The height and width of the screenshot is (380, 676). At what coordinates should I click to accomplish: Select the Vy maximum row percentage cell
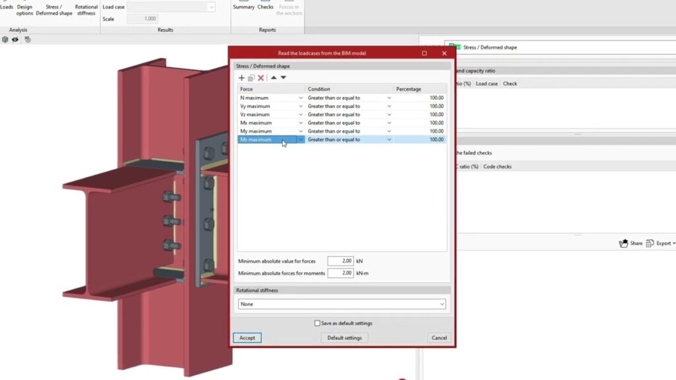tap(420, 106)
